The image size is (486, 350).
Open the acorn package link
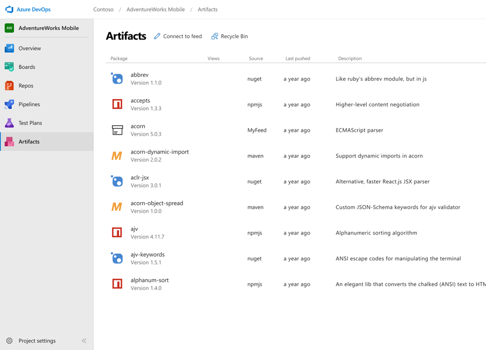click(x=138, y=126)
